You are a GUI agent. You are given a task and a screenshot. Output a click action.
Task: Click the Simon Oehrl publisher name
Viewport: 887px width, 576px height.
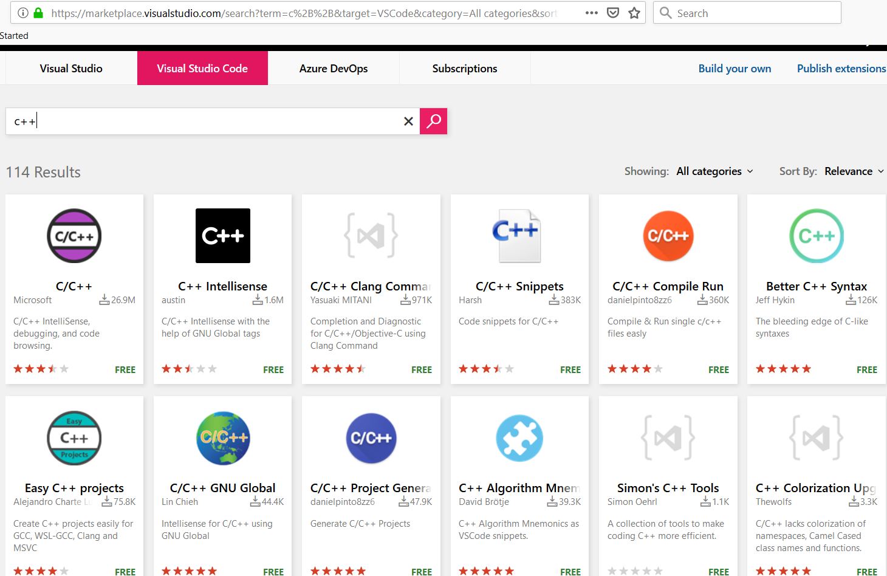click(x=632, y=502)
